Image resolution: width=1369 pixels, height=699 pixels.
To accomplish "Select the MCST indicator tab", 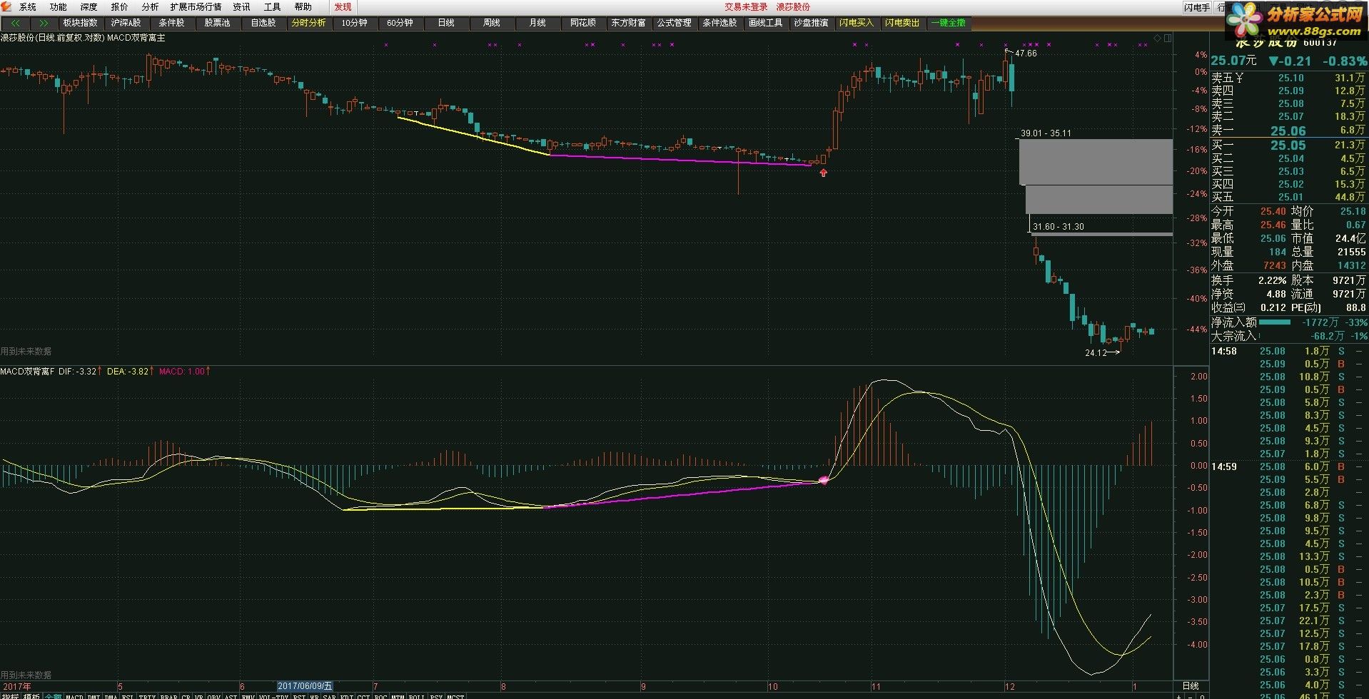I will (x=455, y=695).
